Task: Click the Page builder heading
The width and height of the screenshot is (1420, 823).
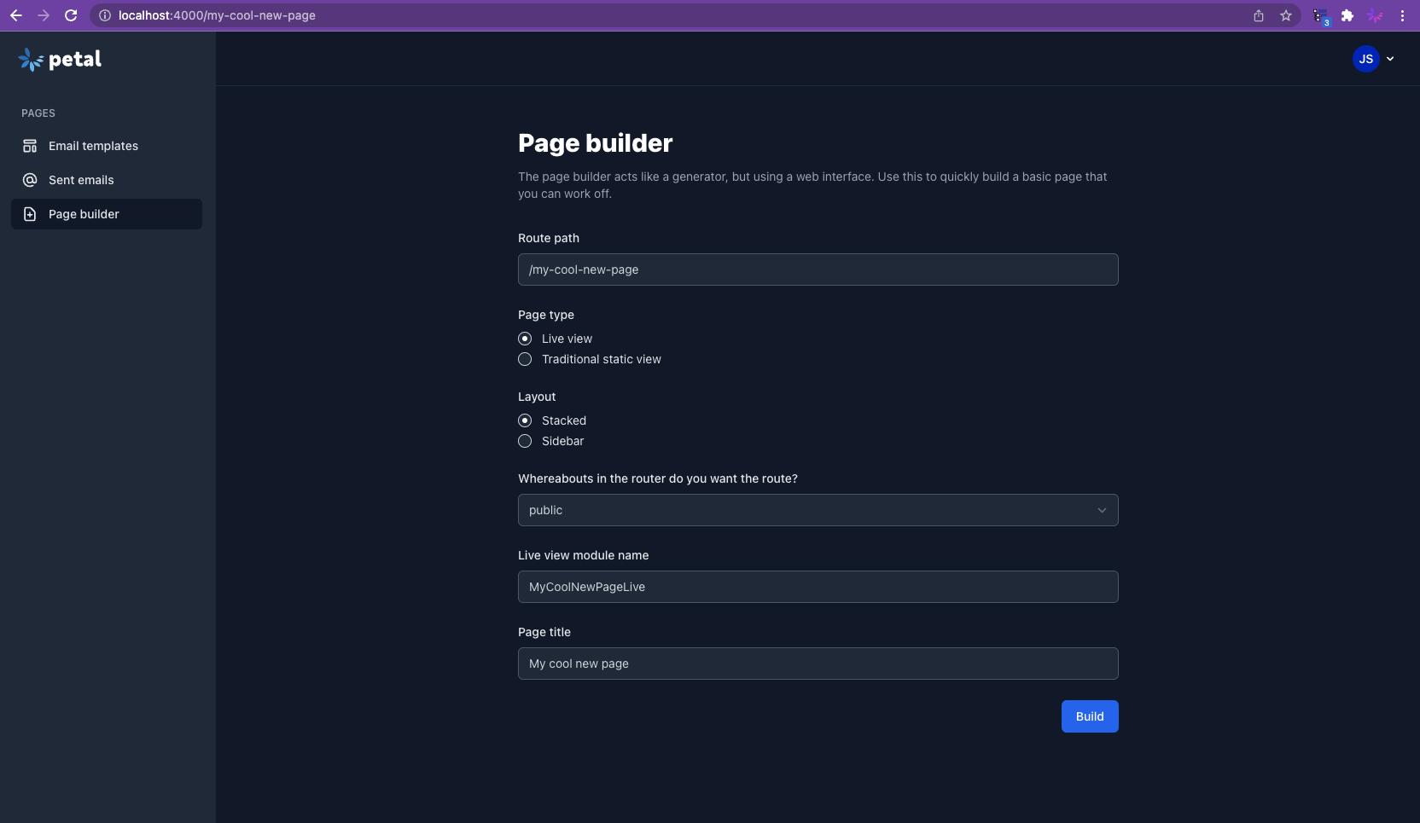Action: tap(595, 142)
